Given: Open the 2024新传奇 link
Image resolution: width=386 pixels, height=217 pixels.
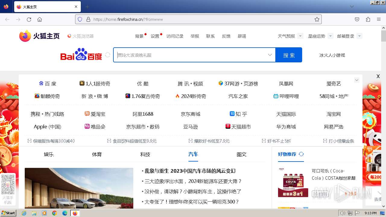Looking at the screenshot, I should pyautogui.click(x=191, y=96).
